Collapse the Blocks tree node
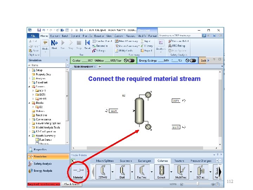 click(29, 103)
